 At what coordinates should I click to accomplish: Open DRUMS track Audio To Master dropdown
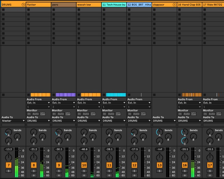[x=13, y=121]
